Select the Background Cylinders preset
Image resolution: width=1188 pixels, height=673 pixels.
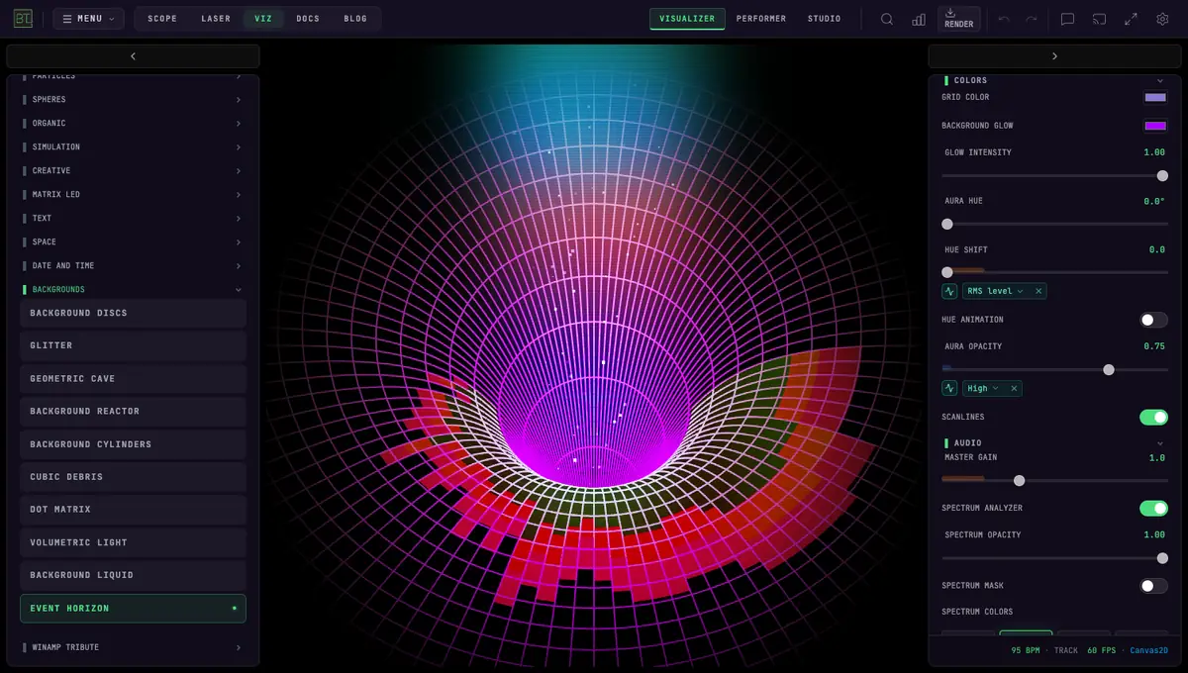(x=133, y=444)
